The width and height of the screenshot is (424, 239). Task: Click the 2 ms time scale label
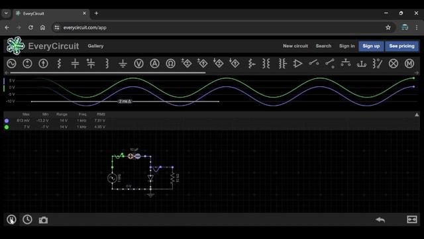click(x=125, y=102)
